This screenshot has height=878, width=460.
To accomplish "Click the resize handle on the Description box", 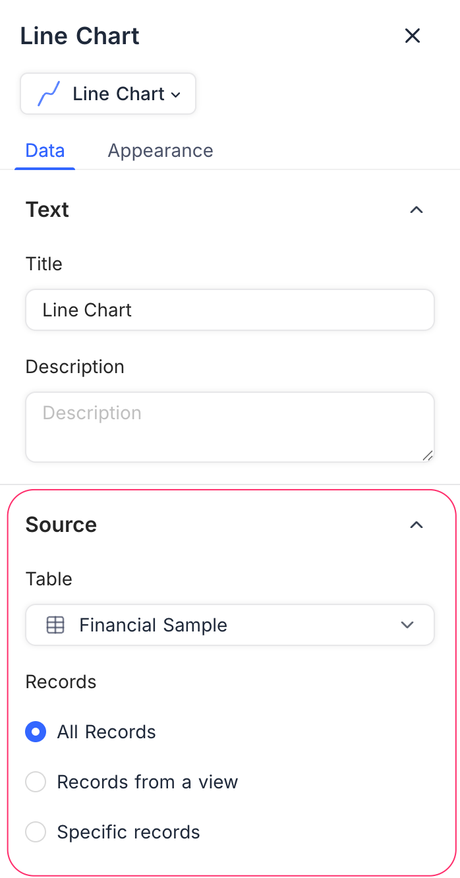I will pyautogui.click(x=429, y=455).
